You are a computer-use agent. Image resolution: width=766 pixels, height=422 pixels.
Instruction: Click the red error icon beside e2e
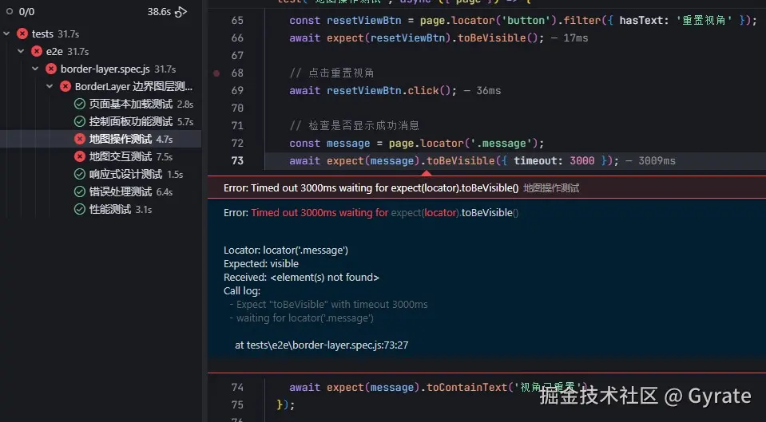pyautogui.click(x=37, y=52)
